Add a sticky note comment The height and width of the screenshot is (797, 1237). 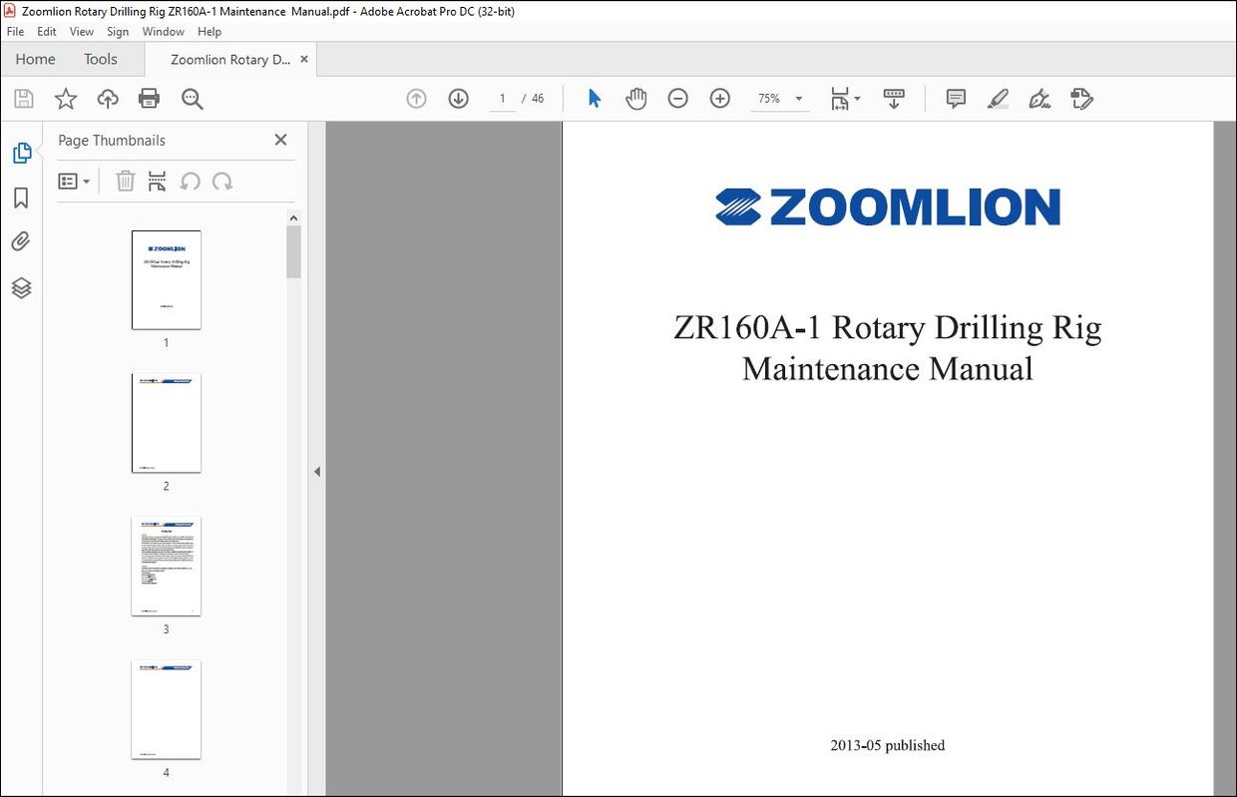955,98
